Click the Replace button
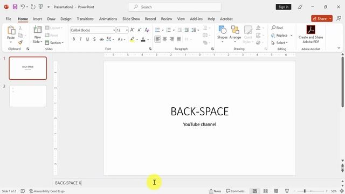The height and width of the screenshot is (194, 345). [x=279, y=35]
